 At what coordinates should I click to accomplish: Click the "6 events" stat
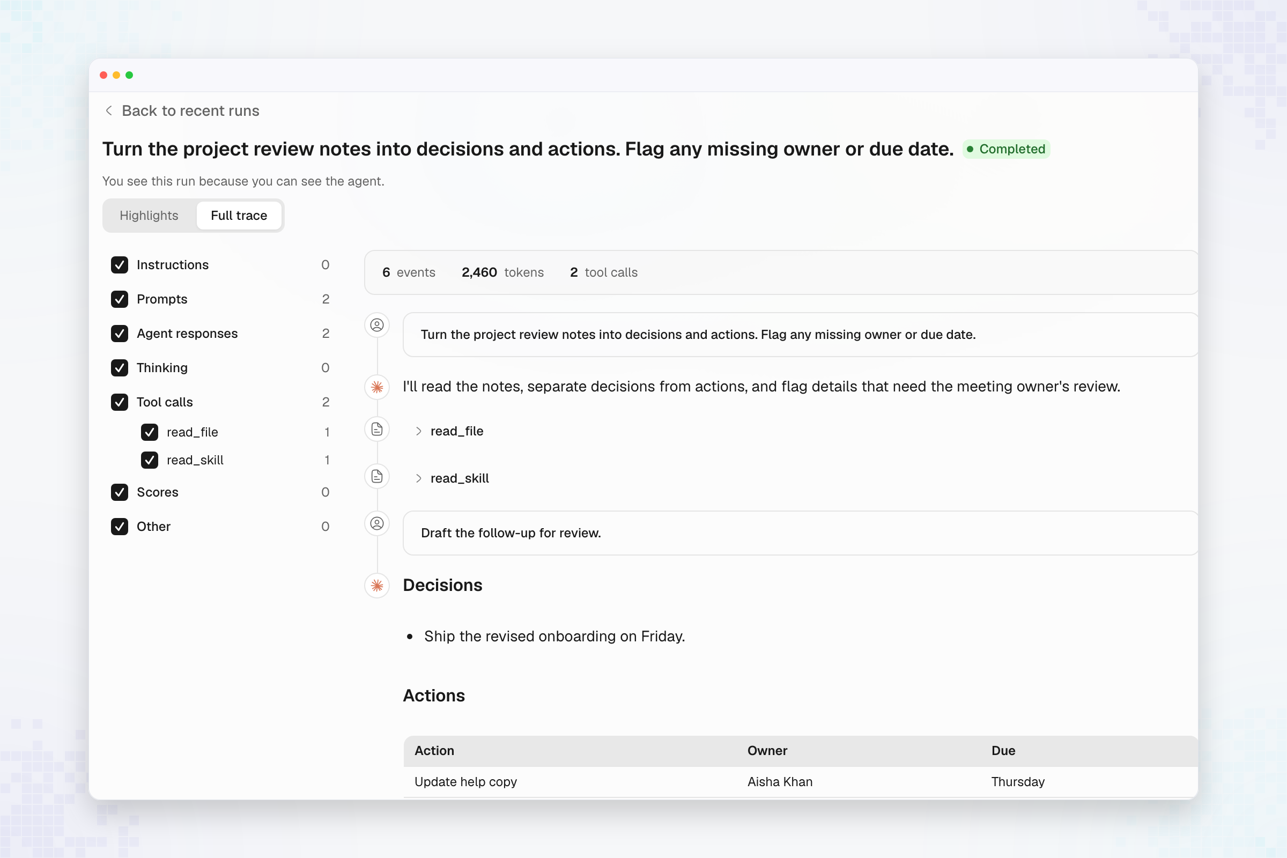(x=409, y=272)
